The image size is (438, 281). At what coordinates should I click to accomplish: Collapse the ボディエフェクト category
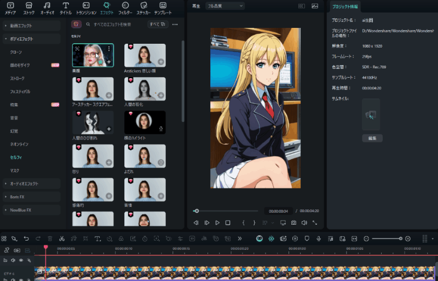click(32, 39)
